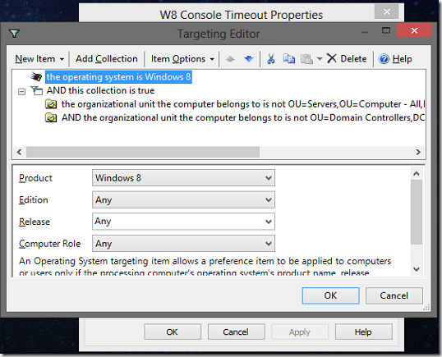Click right arrow of horizontal scrollbar

418,152
